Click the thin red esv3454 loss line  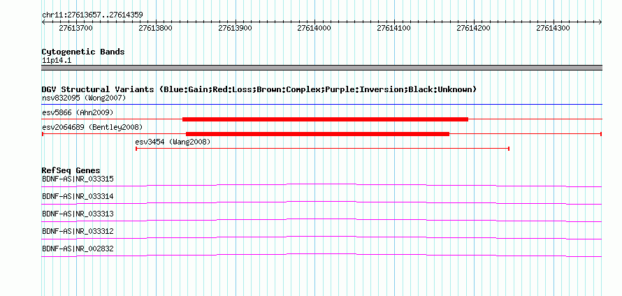[322, 149]
